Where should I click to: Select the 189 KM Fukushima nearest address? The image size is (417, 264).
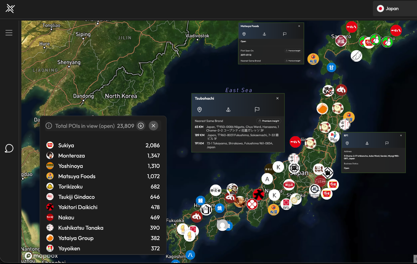pos(238,137)
